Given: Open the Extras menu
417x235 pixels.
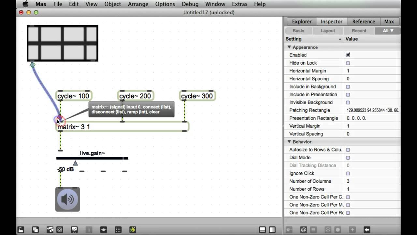Looking at the screenshot, I should coord(239,4).
